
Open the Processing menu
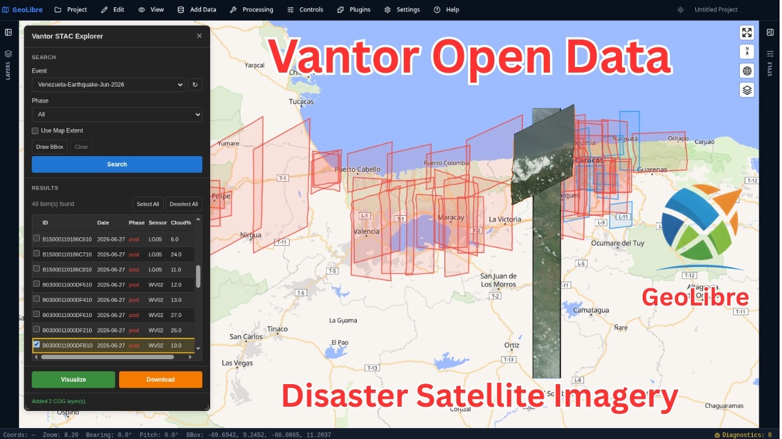(251, 10)
